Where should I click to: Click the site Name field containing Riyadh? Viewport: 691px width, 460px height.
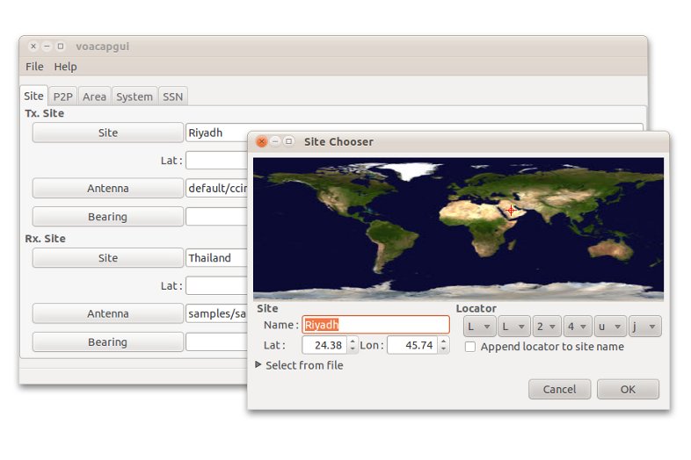coord(375,325)
